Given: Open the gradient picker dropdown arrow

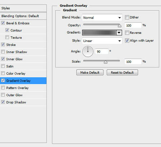Looking at the screenshot, I should tap(119, 33).
